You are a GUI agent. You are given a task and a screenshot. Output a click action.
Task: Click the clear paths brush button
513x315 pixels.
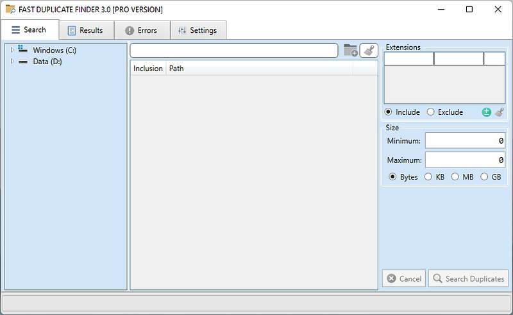[369, 51]
